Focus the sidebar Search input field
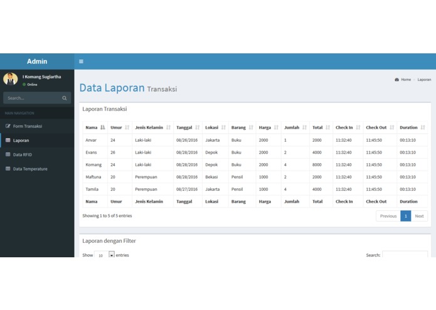The image size is (436, 310). (32, 98)
